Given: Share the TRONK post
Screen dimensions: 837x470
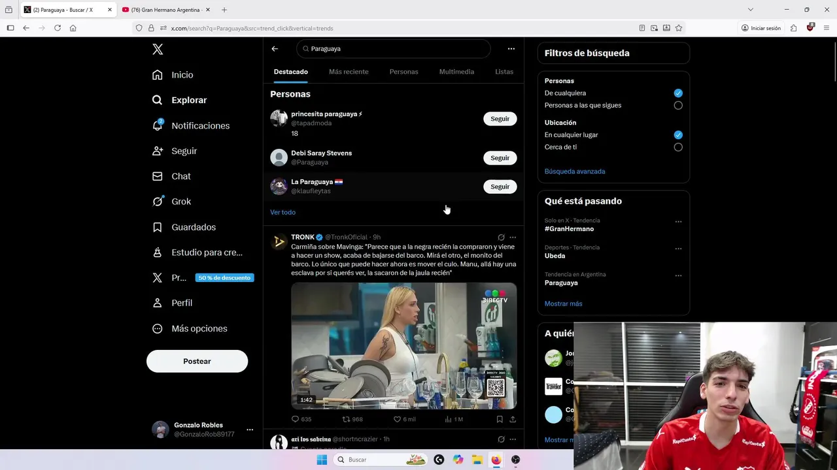Looking at the screenshot, I should coord(513,419).
